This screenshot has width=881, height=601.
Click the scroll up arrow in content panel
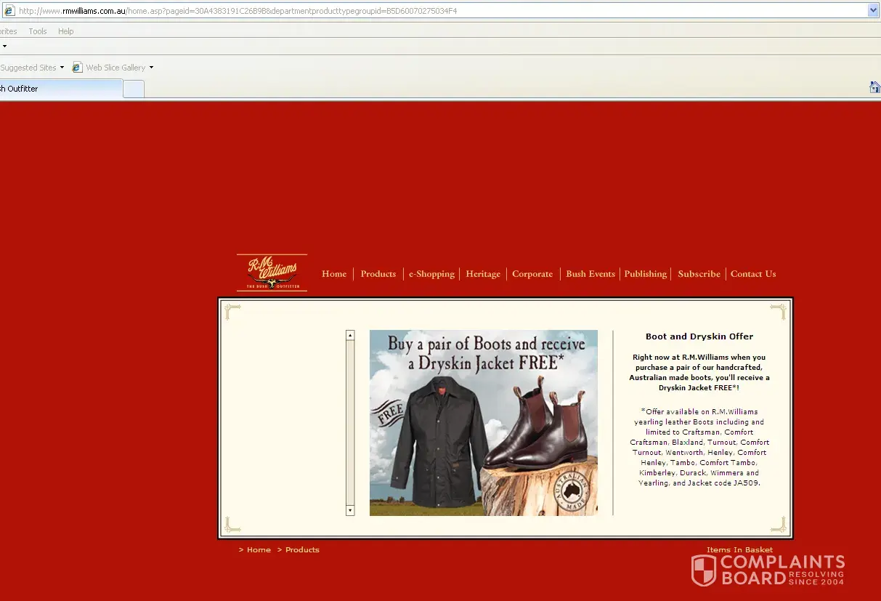click(350, 336)
